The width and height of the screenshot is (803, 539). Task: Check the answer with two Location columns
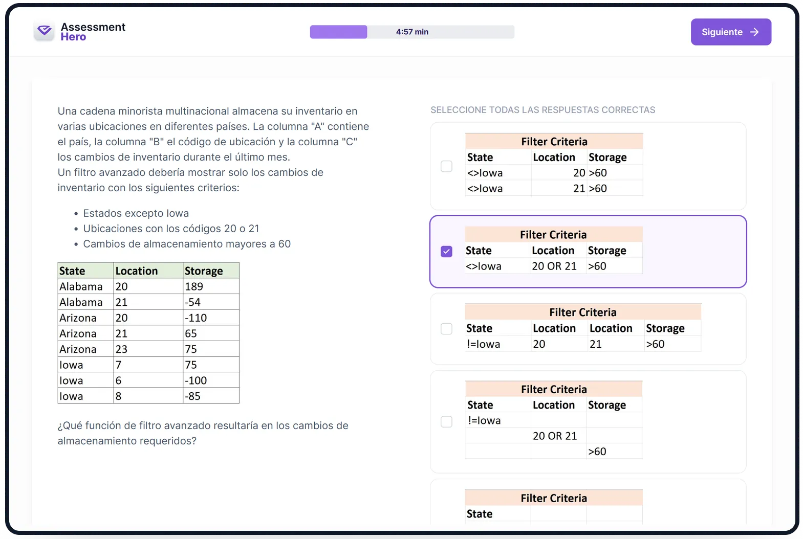[x=446, y=329]
